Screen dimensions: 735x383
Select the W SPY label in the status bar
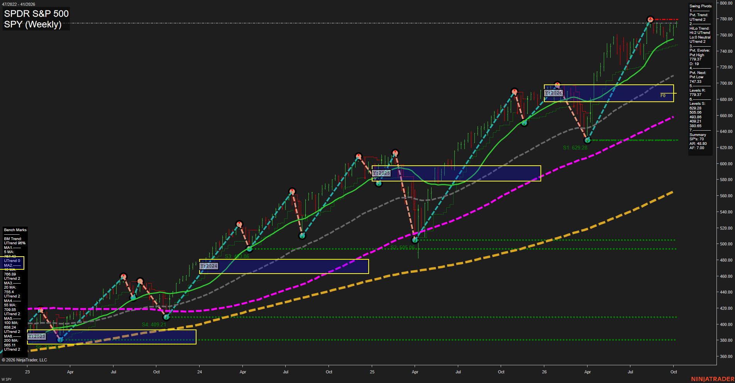click(7, 380)
